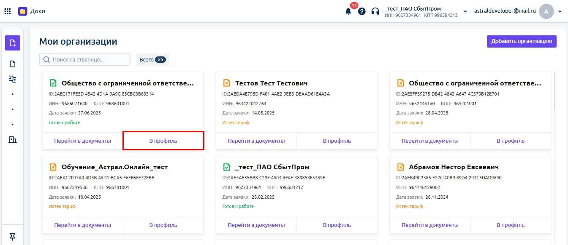Click date 14.05.2025
568x245 pixels.
(x=263, y=113)
